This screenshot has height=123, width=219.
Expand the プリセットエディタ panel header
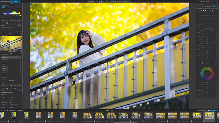11,51
